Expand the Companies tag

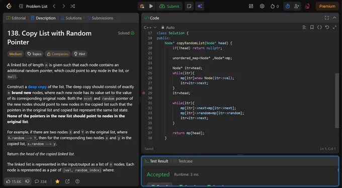57,54
